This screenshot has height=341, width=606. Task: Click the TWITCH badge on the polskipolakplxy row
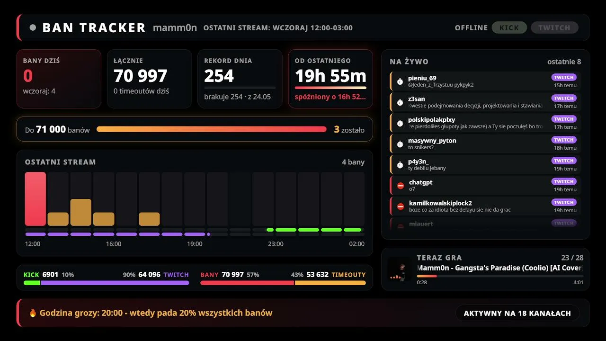pyautogui.click(x=564, y=119)
